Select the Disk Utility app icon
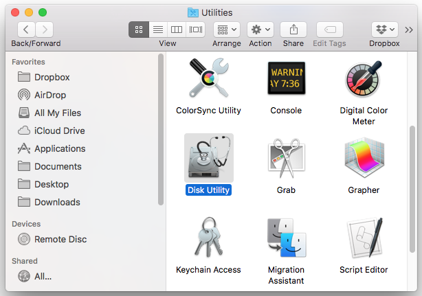 (209, 158)
